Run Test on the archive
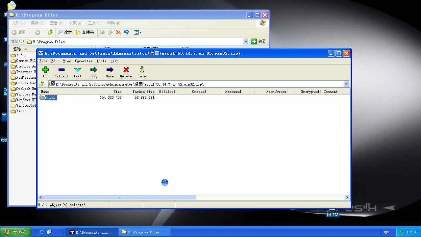 coord(77,72)
